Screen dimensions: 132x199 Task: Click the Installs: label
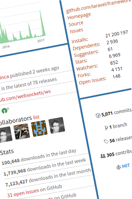pyautogui.click(x=80, y=40)
